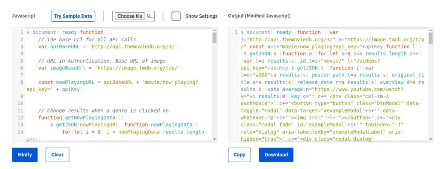This screenshot has height=169, width=447.
Task: Minify the Javascript code
Action: 25,155
